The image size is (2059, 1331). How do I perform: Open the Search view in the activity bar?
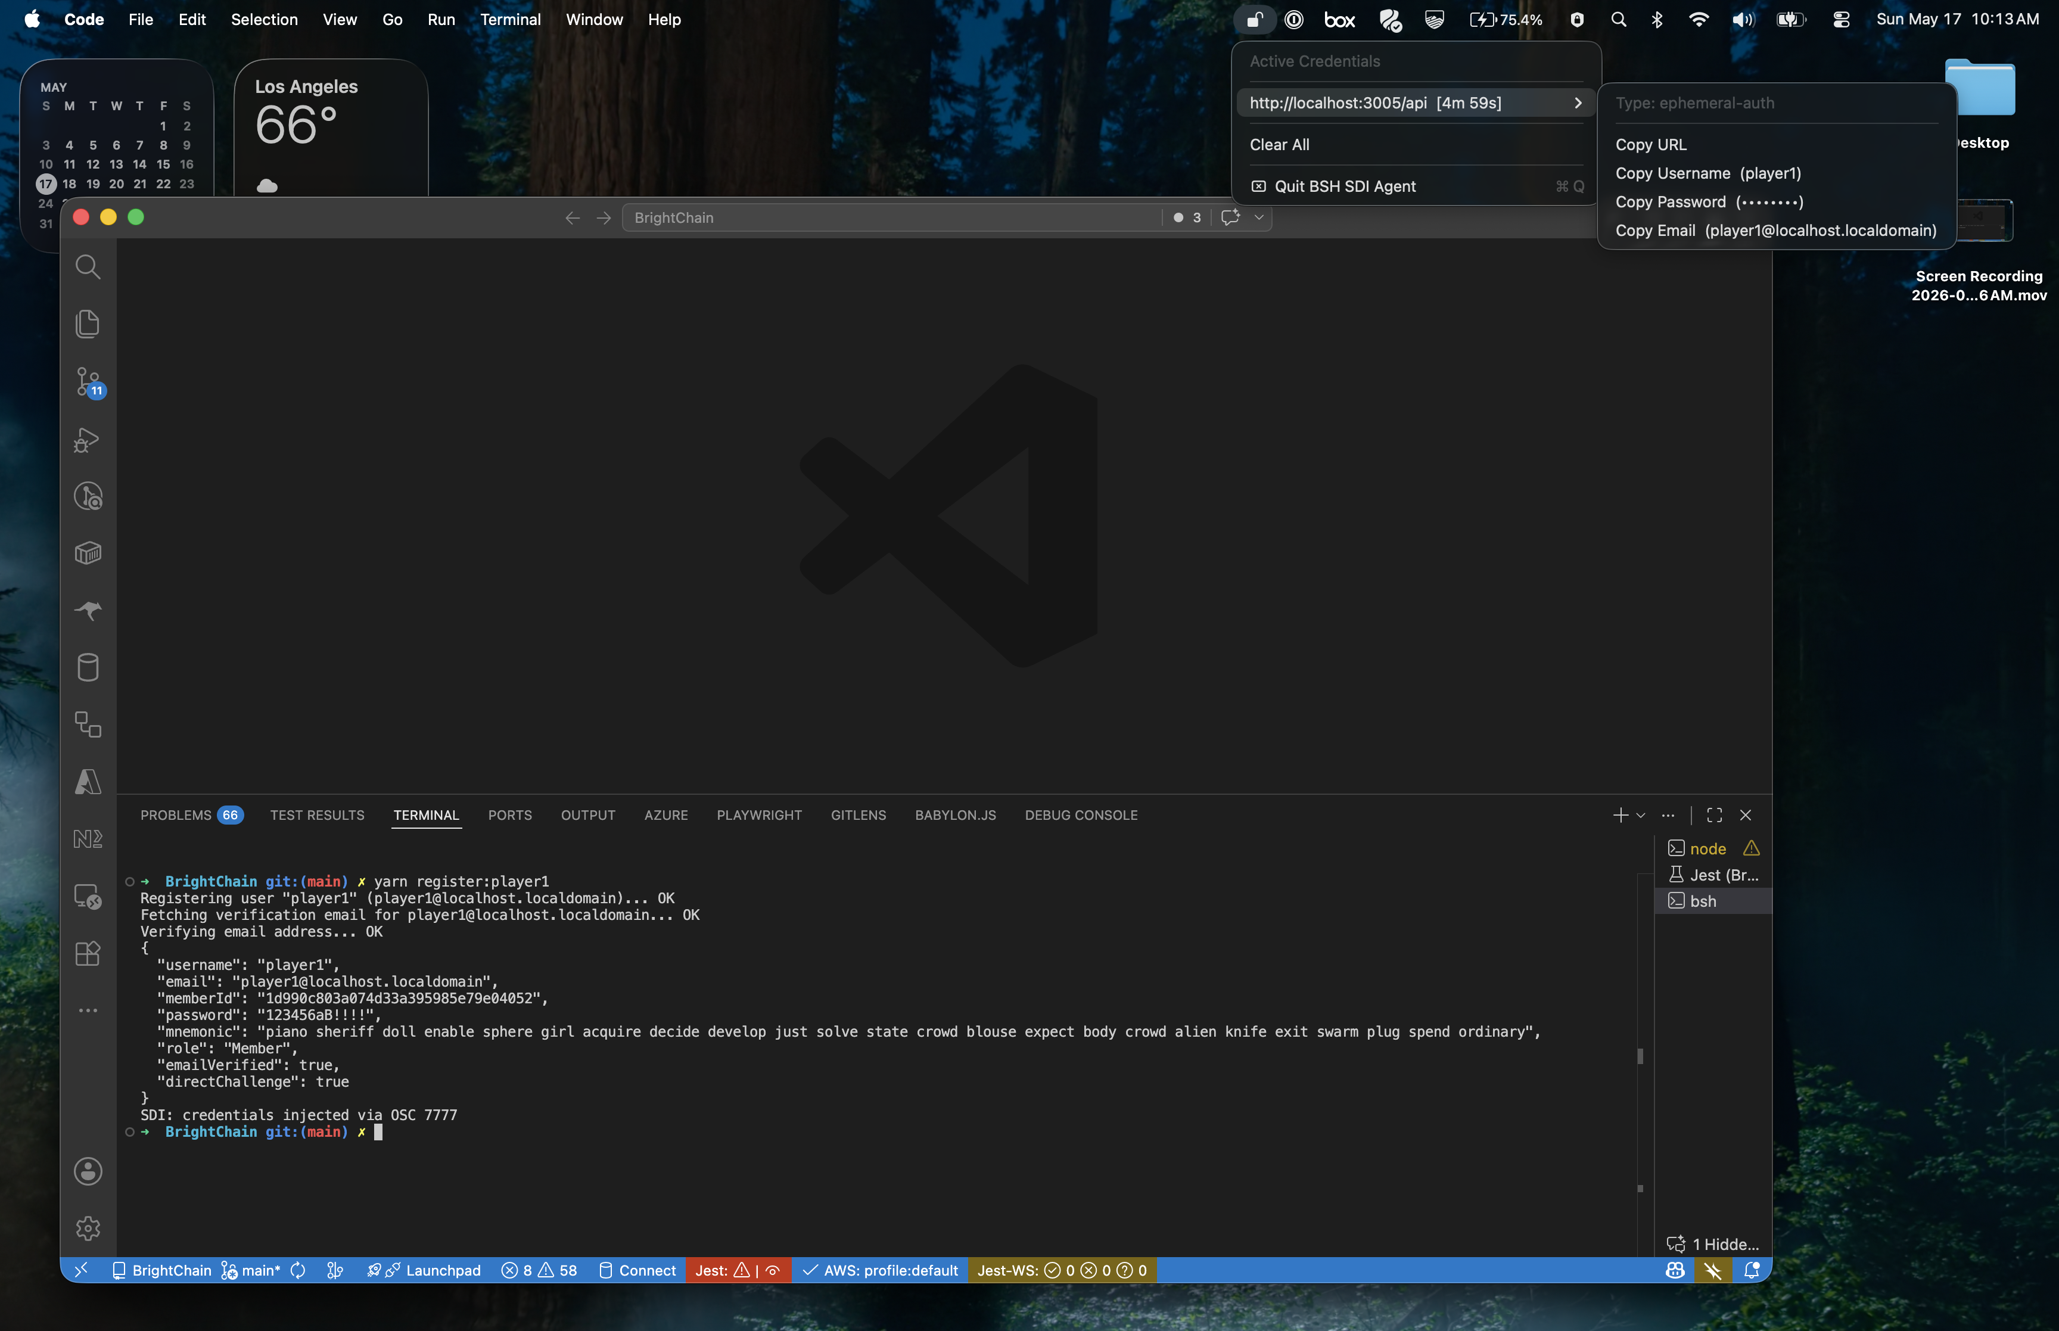[87, 267]
